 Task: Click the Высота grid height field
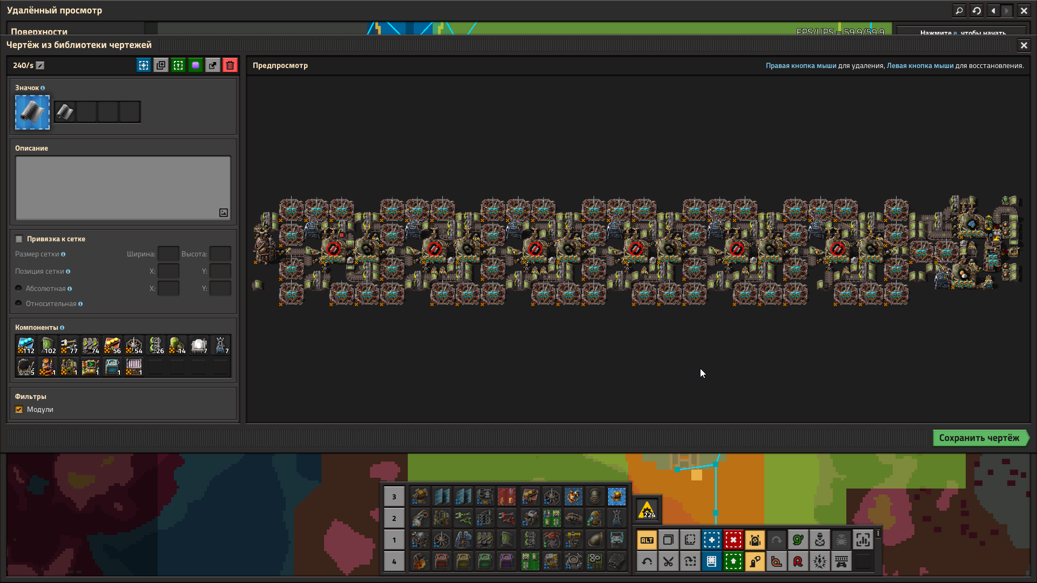220,254
